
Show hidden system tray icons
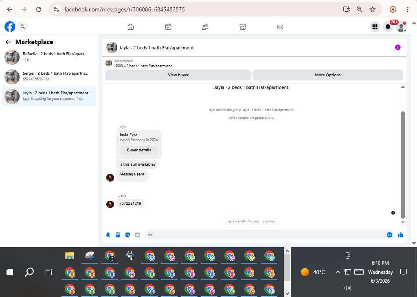pyautogui.click(x=338, y=272)
